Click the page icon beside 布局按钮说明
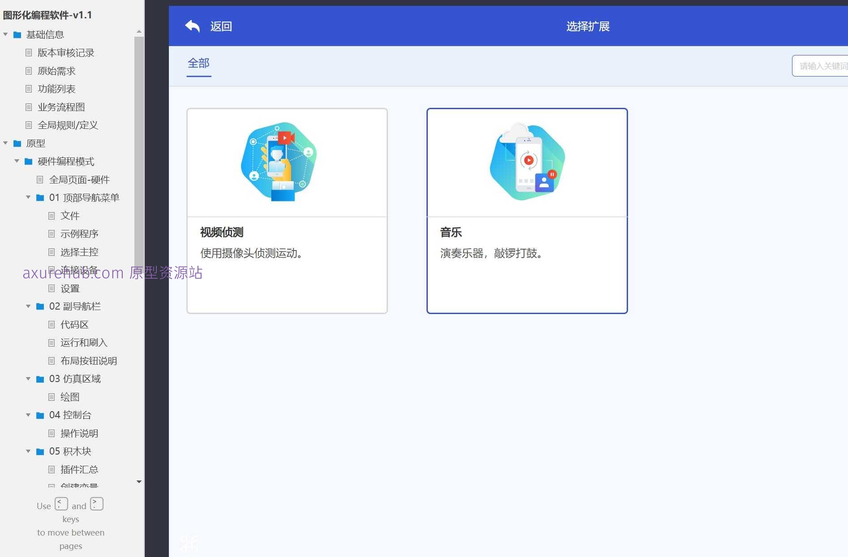 click(x=52, y=361)
